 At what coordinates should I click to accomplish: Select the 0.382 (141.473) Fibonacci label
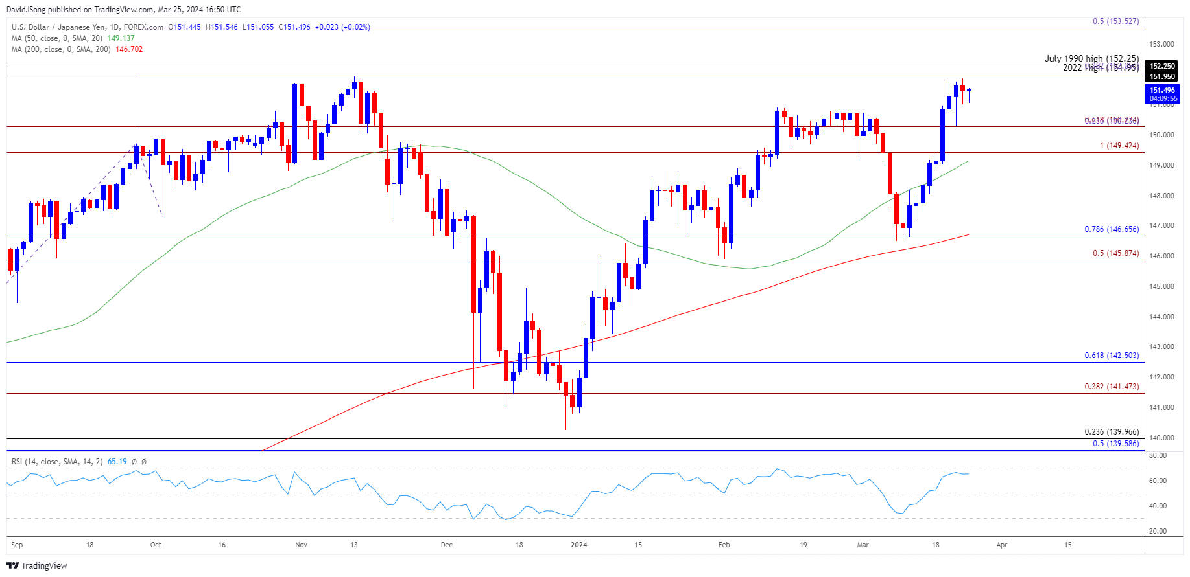pos(1112,387)
